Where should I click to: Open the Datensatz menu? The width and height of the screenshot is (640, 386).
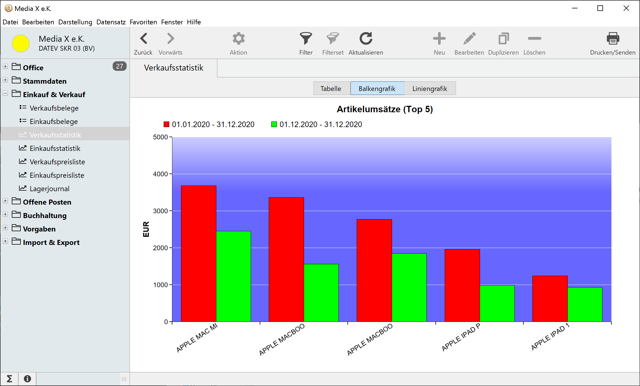pyautogui.click(x=111, y=22)
